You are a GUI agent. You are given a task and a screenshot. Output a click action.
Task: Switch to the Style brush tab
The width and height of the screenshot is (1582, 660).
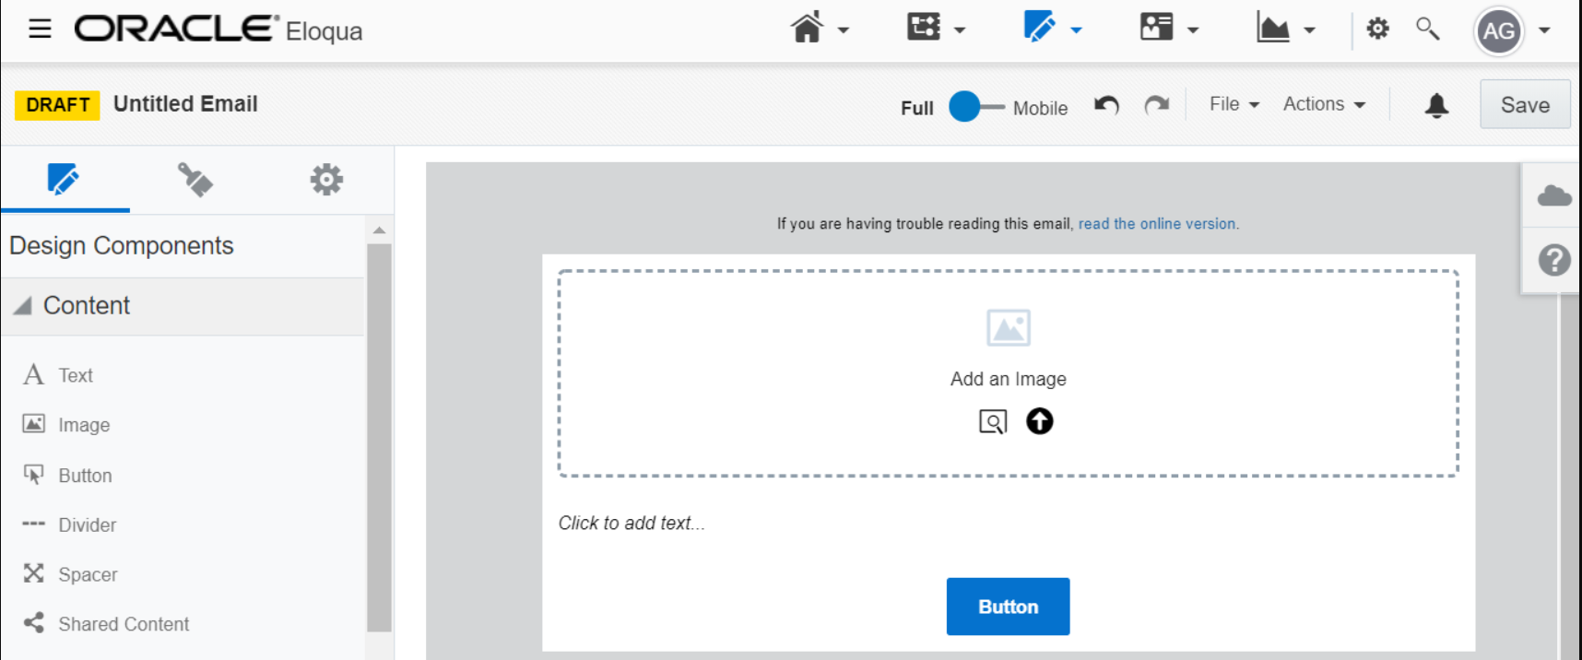[x=195, y=180]
